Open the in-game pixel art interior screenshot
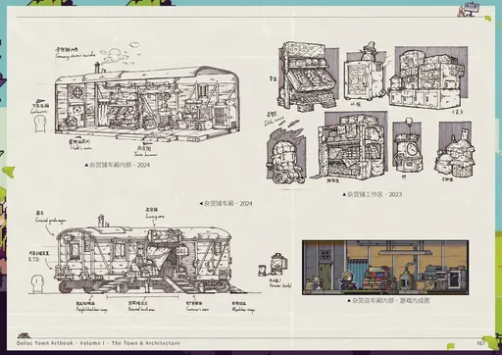Viewport: 502px width, 355px height. pyautogui.click(x=385, y=268)
